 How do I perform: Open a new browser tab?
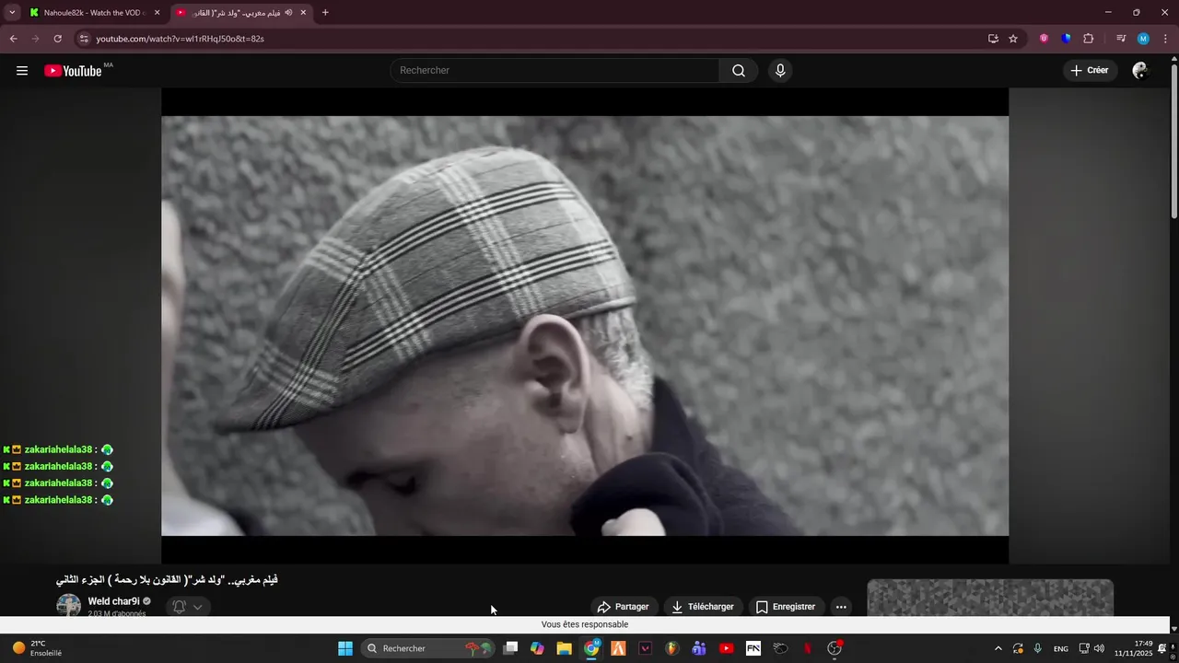pyautogui.click(x=325, y=13)
